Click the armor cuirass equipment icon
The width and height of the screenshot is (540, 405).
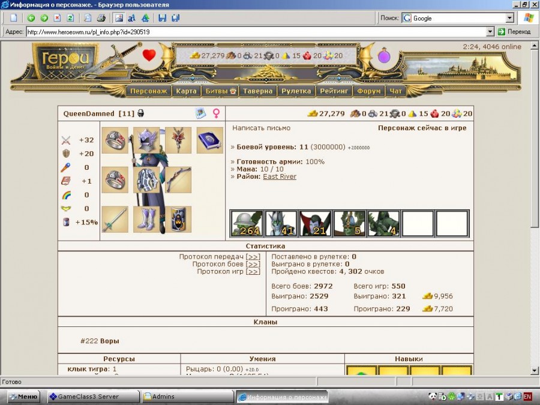click(146, 180)
